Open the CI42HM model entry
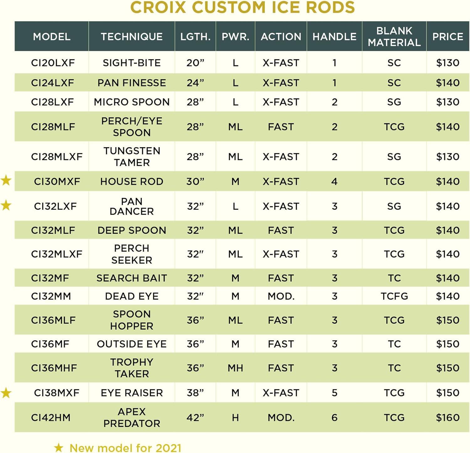Screen dimensions: 470x453 point(51,418)
